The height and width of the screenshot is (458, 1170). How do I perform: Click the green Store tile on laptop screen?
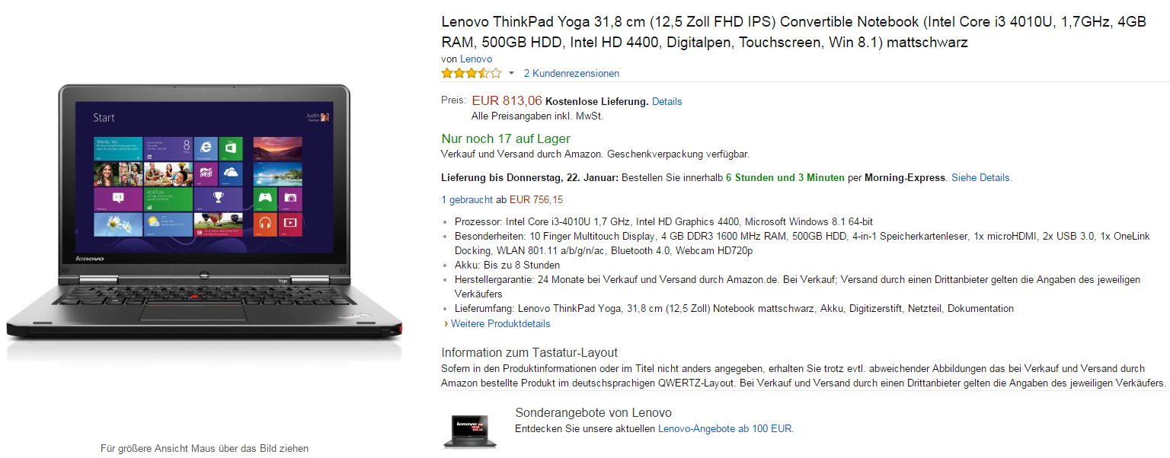pos(231,148)
